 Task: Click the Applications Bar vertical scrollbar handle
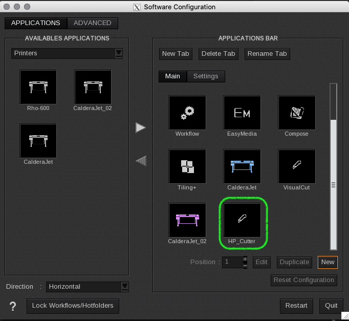point(333,185)
